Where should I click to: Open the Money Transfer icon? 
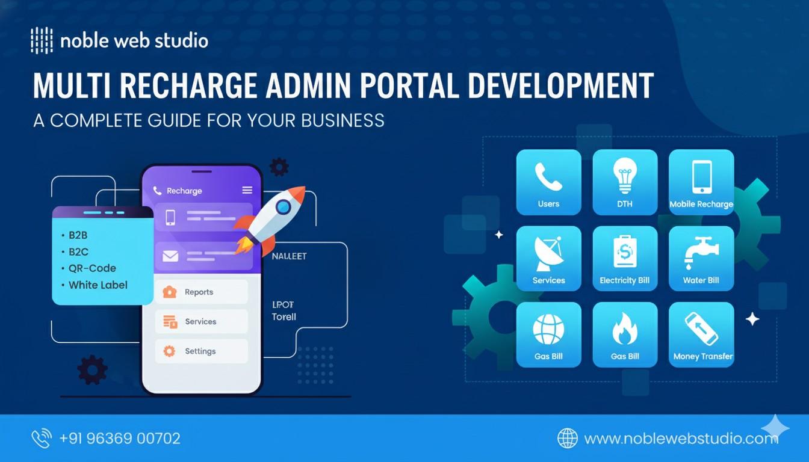(x=701, y=334)
